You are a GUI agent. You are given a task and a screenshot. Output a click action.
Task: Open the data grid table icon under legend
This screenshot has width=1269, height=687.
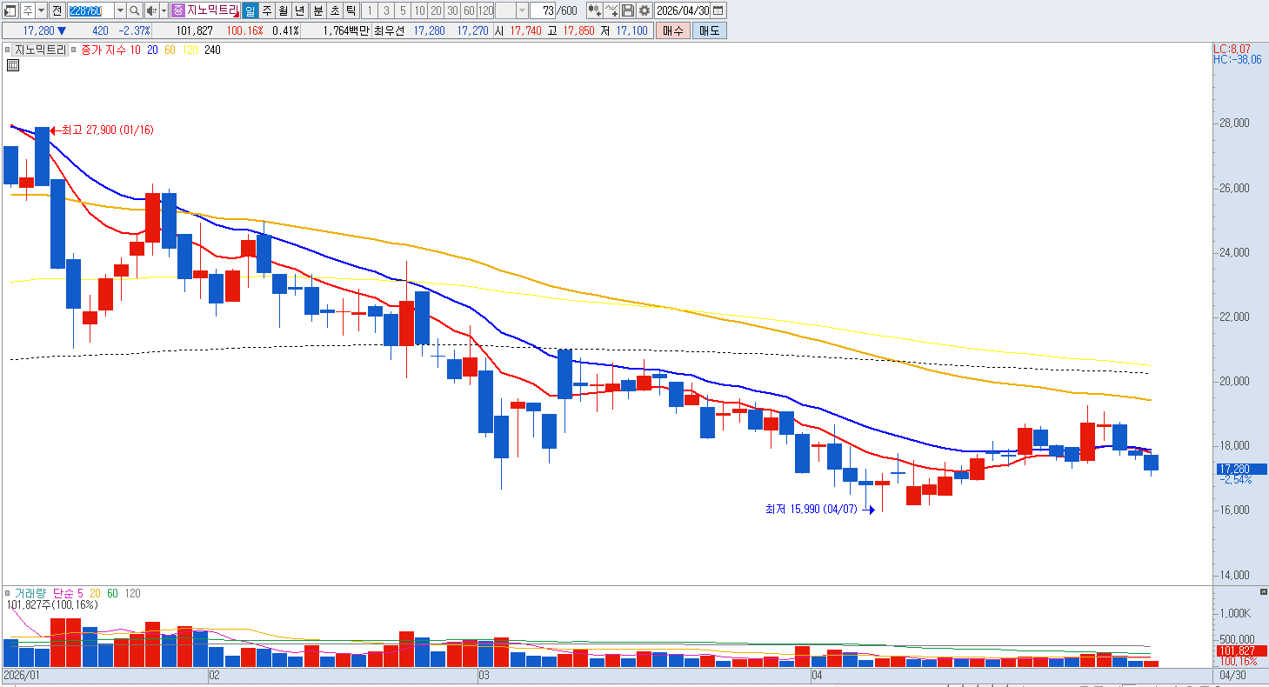tap(13, 65)
